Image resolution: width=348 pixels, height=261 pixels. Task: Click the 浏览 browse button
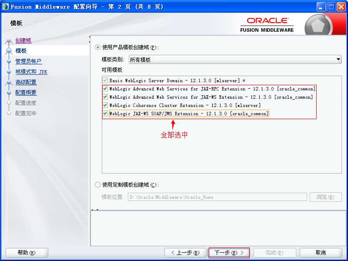point(325,197)
